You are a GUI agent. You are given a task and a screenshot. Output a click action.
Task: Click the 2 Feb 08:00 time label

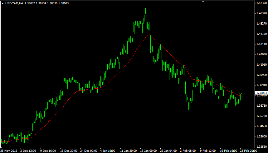[x=188, y=151]
